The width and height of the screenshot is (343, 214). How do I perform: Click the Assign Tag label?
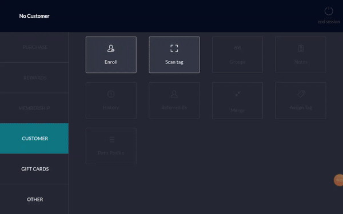click(301, 107)
